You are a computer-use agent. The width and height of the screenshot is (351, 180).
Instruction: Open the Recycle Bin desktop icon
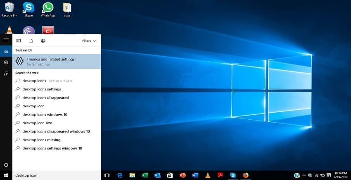pyautogui.click(x=9, y=9)
